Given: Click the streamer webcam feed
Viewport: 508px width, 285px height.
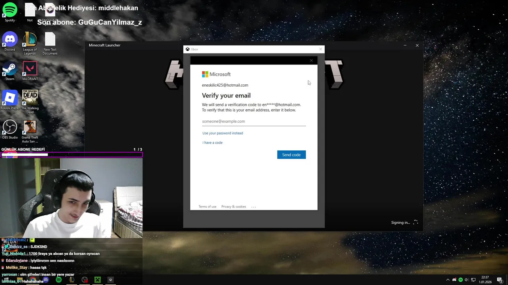Looking at the screenshot, I should (x=71, y=198).
